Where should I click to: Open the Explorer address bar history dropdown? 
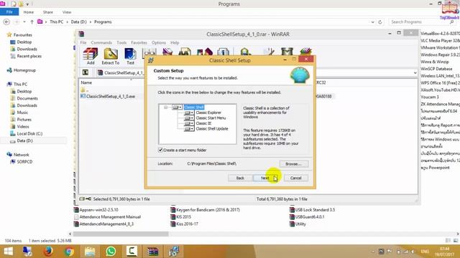coord(372,22)
